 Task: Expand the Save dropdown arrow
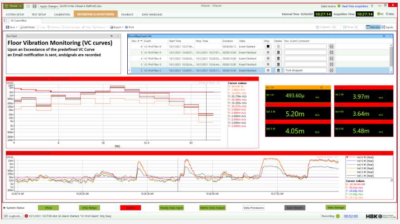point(17,27)
